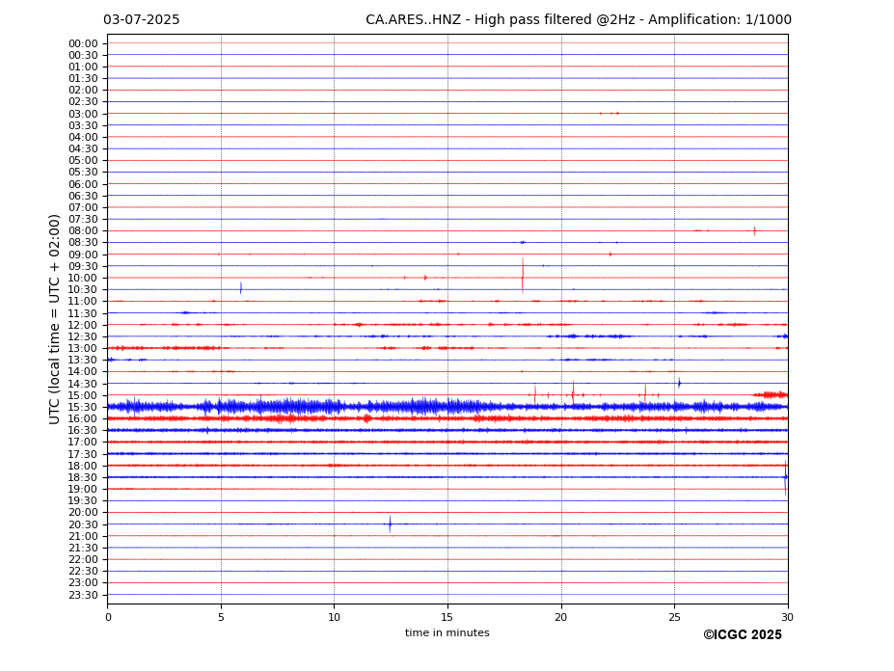Screen dimensions: 894x671
Task: Click the blue spike on the 14:30 trace
Action: click(x=679, y=383)
